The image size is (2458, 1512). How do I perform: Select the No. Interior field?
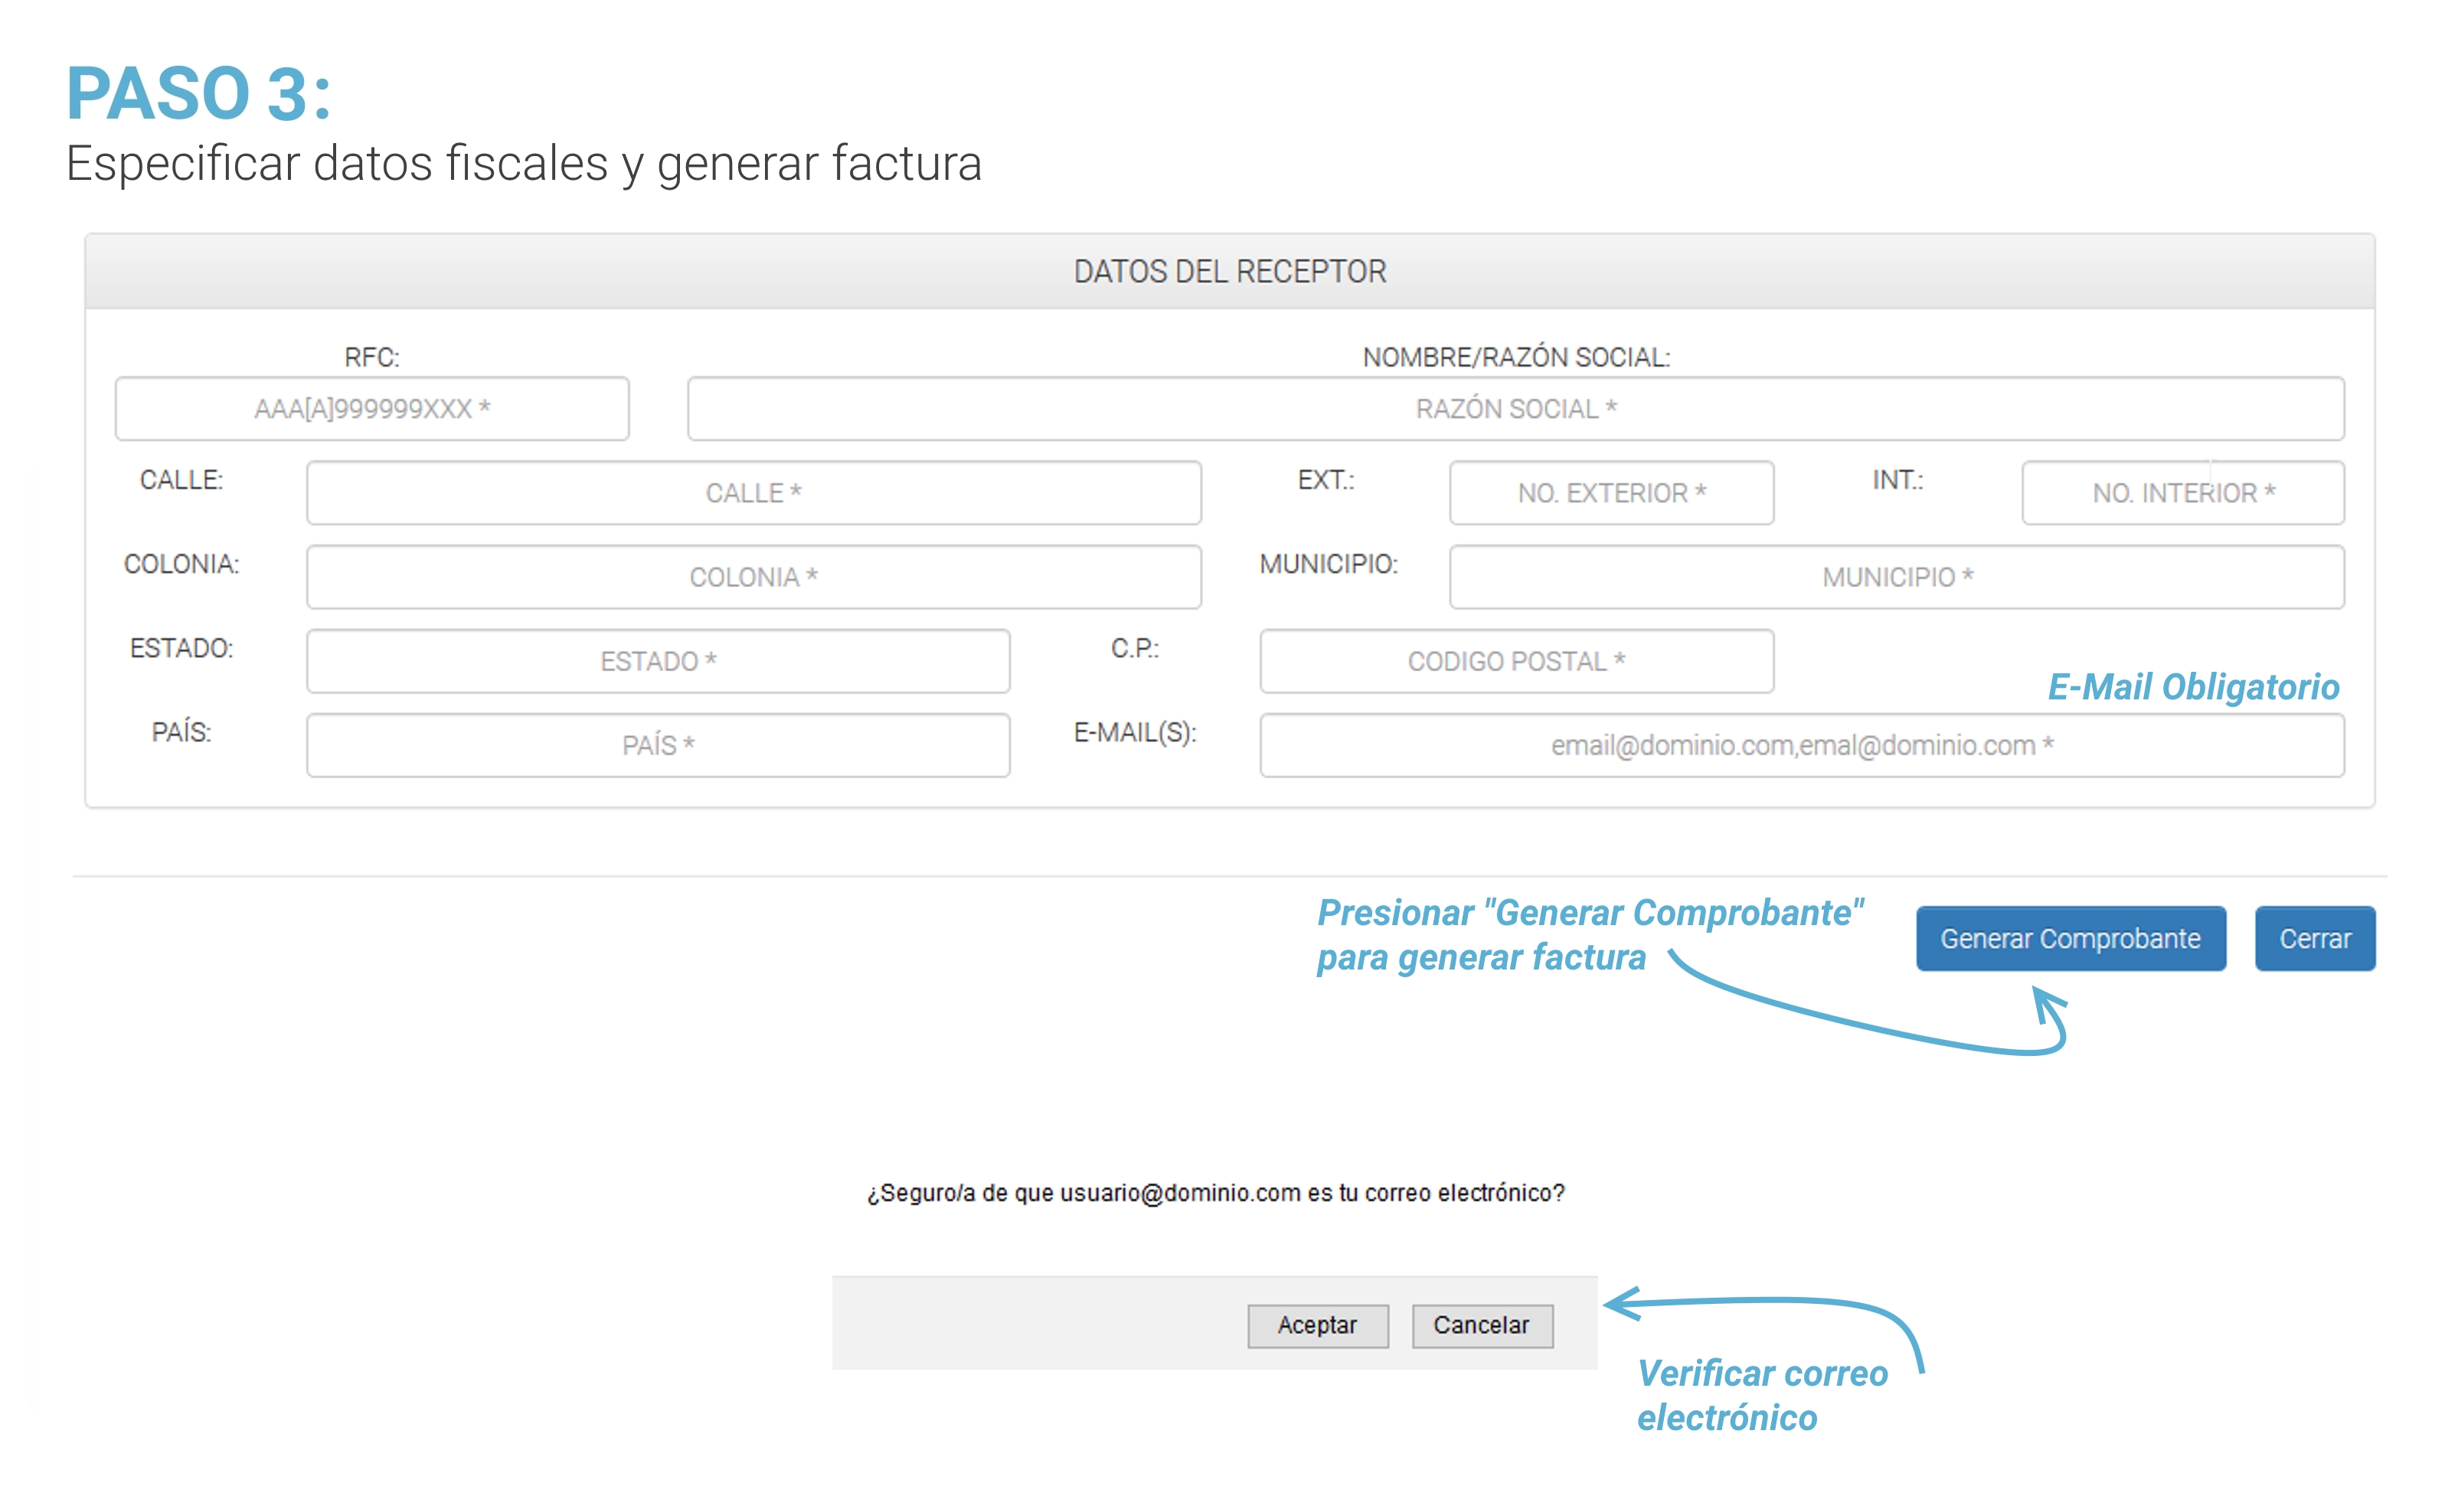[2182, 492]
